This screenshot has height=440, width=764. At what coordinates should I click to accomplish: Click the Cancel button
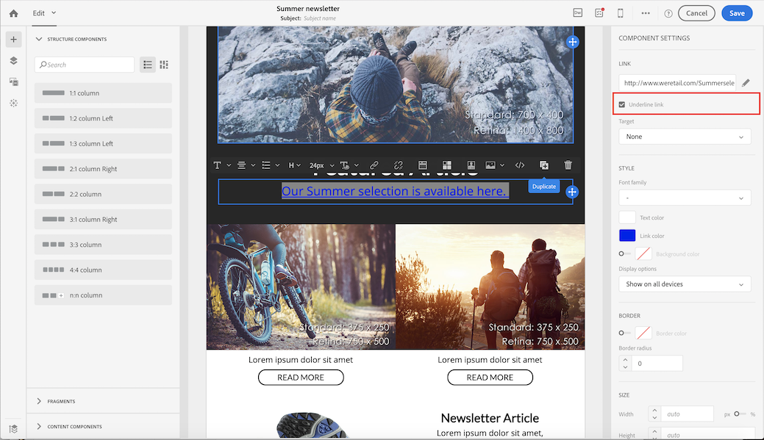[696, 13]
